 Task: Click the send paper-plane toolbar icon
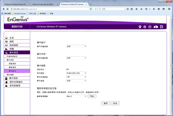(x=141, y=9)
